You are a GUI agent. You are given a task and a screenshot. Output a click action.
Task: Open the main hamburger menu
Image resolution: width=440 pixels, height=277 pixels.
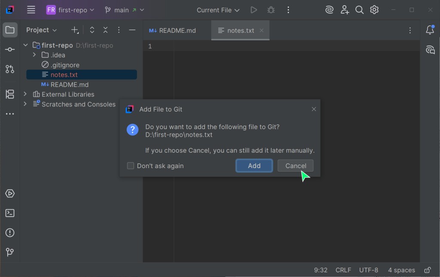point(31,10)
